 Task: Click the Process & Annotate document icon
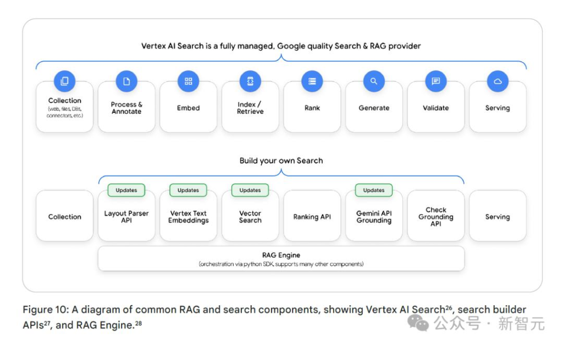point(126,81)
